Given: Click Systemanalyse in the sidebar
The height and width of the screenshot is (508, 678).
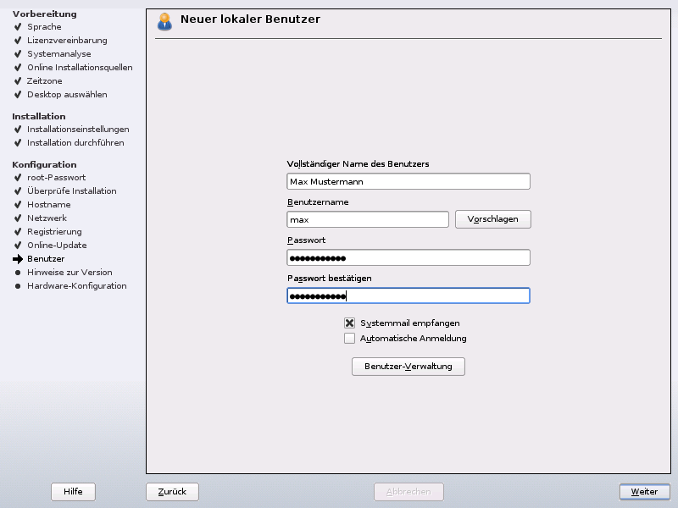Looking at the screenshot, I should [x=58, y=54].
